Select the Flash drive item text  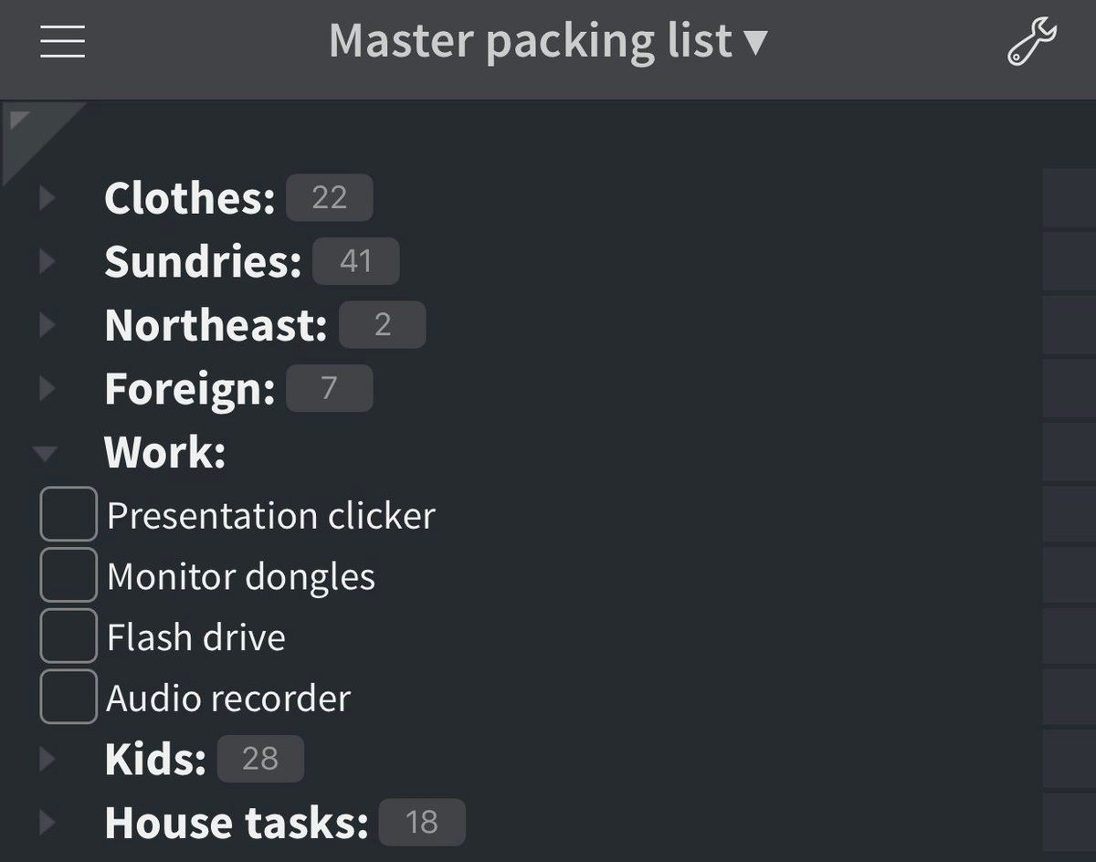tap(195, 637)
